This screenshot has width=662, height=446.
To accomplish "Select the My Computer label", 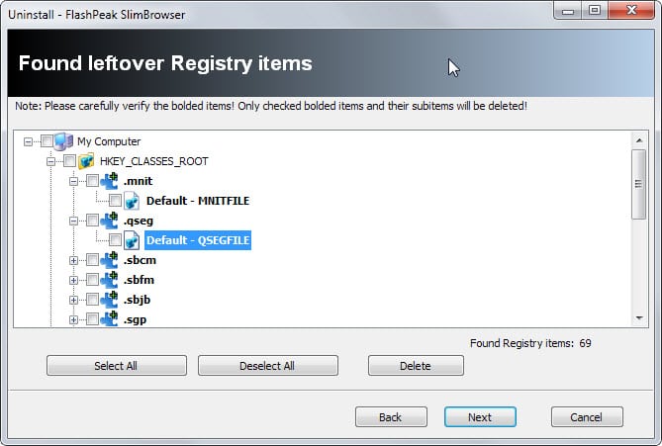I will coord(109,141).
